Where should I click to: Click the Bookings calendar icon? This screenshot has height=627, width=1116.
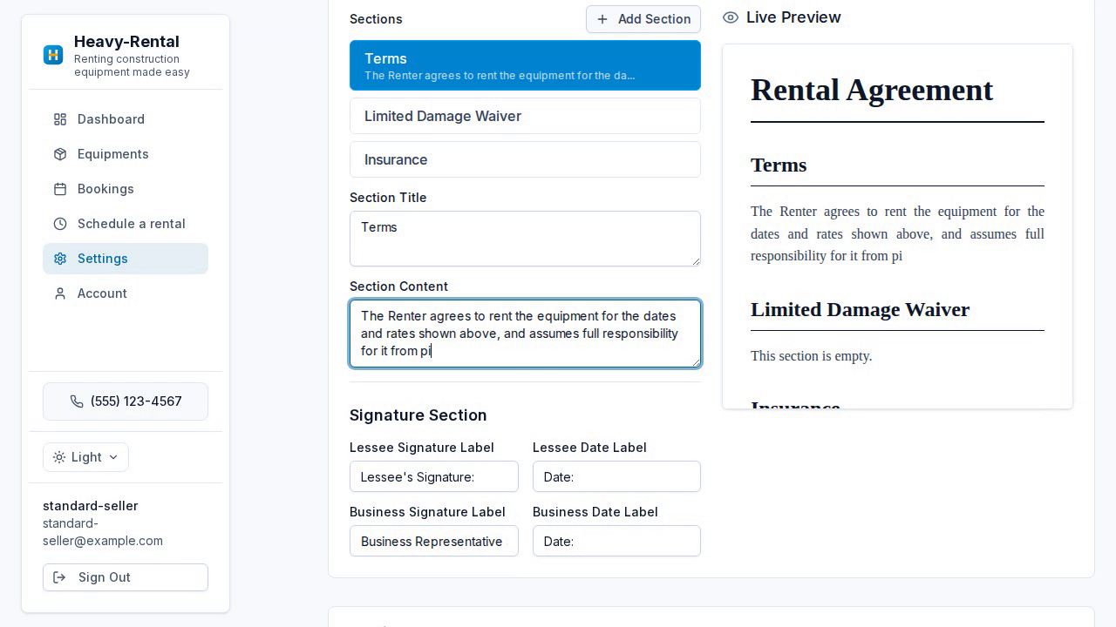tap(60, 189)
